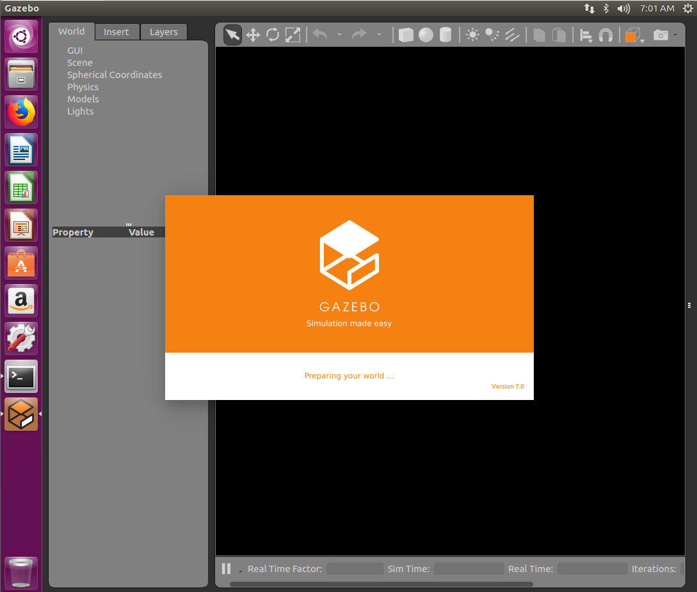
Task: Open the Trash in launcher
Action: click(21, 573)
